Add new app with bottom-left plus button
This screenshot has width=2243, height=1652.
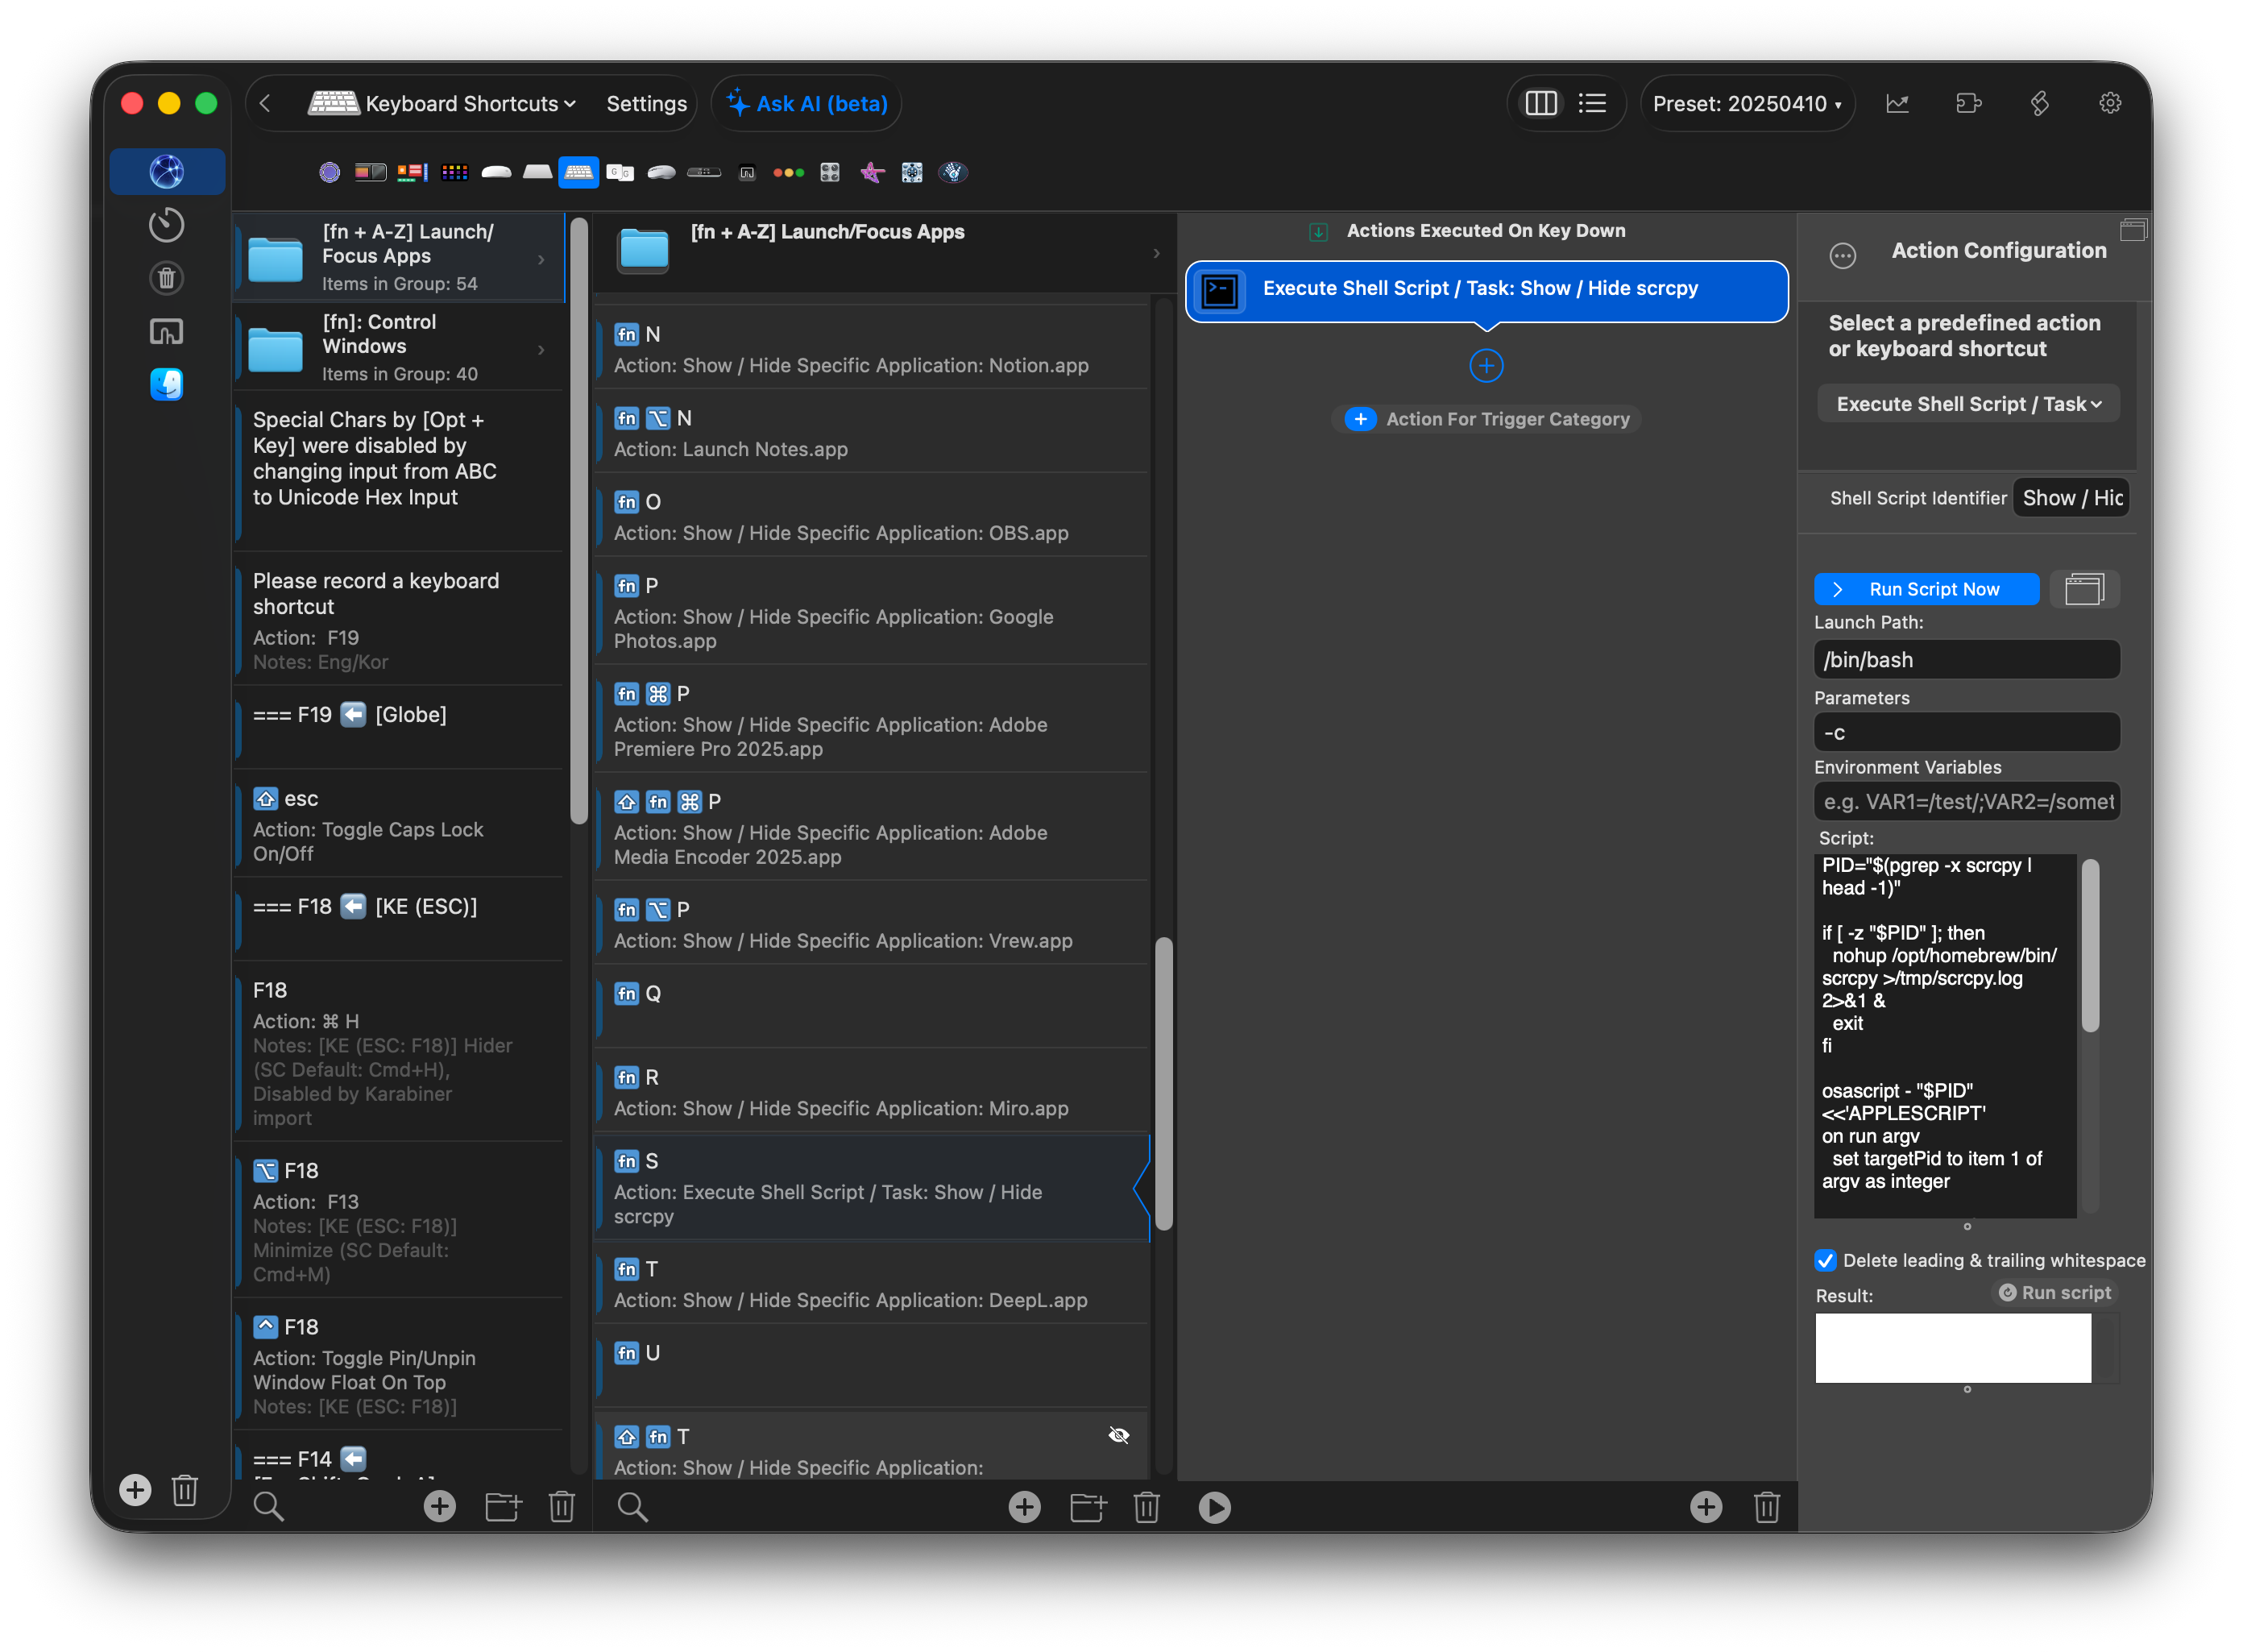[135, 1489]
